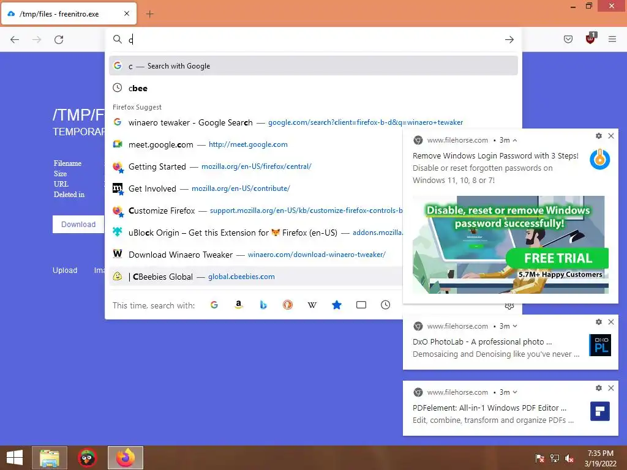The width and height of the screenshot is (627, 470).
Task: Open a new tab with plus button
Action: point(149,14)
